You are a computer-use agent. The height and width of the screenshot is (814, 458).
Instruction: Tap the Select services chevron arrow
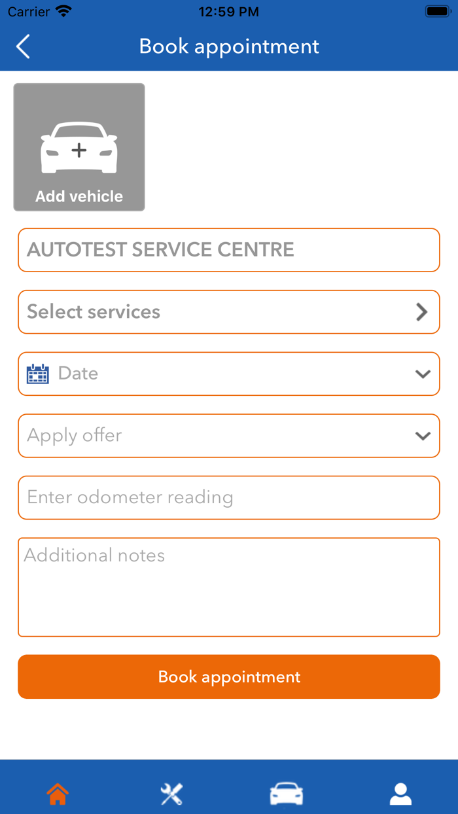point(421,312)
